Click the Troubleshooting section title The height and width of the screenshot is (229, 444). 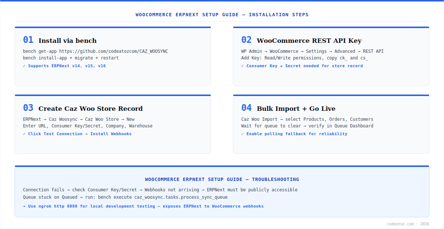[x=222, y=180]
